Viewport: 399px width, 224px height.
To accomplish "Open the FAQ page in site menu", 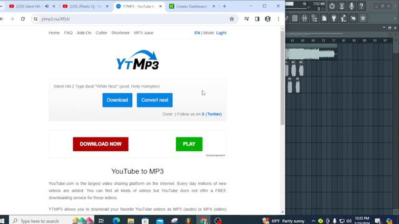I will point(68,33).
